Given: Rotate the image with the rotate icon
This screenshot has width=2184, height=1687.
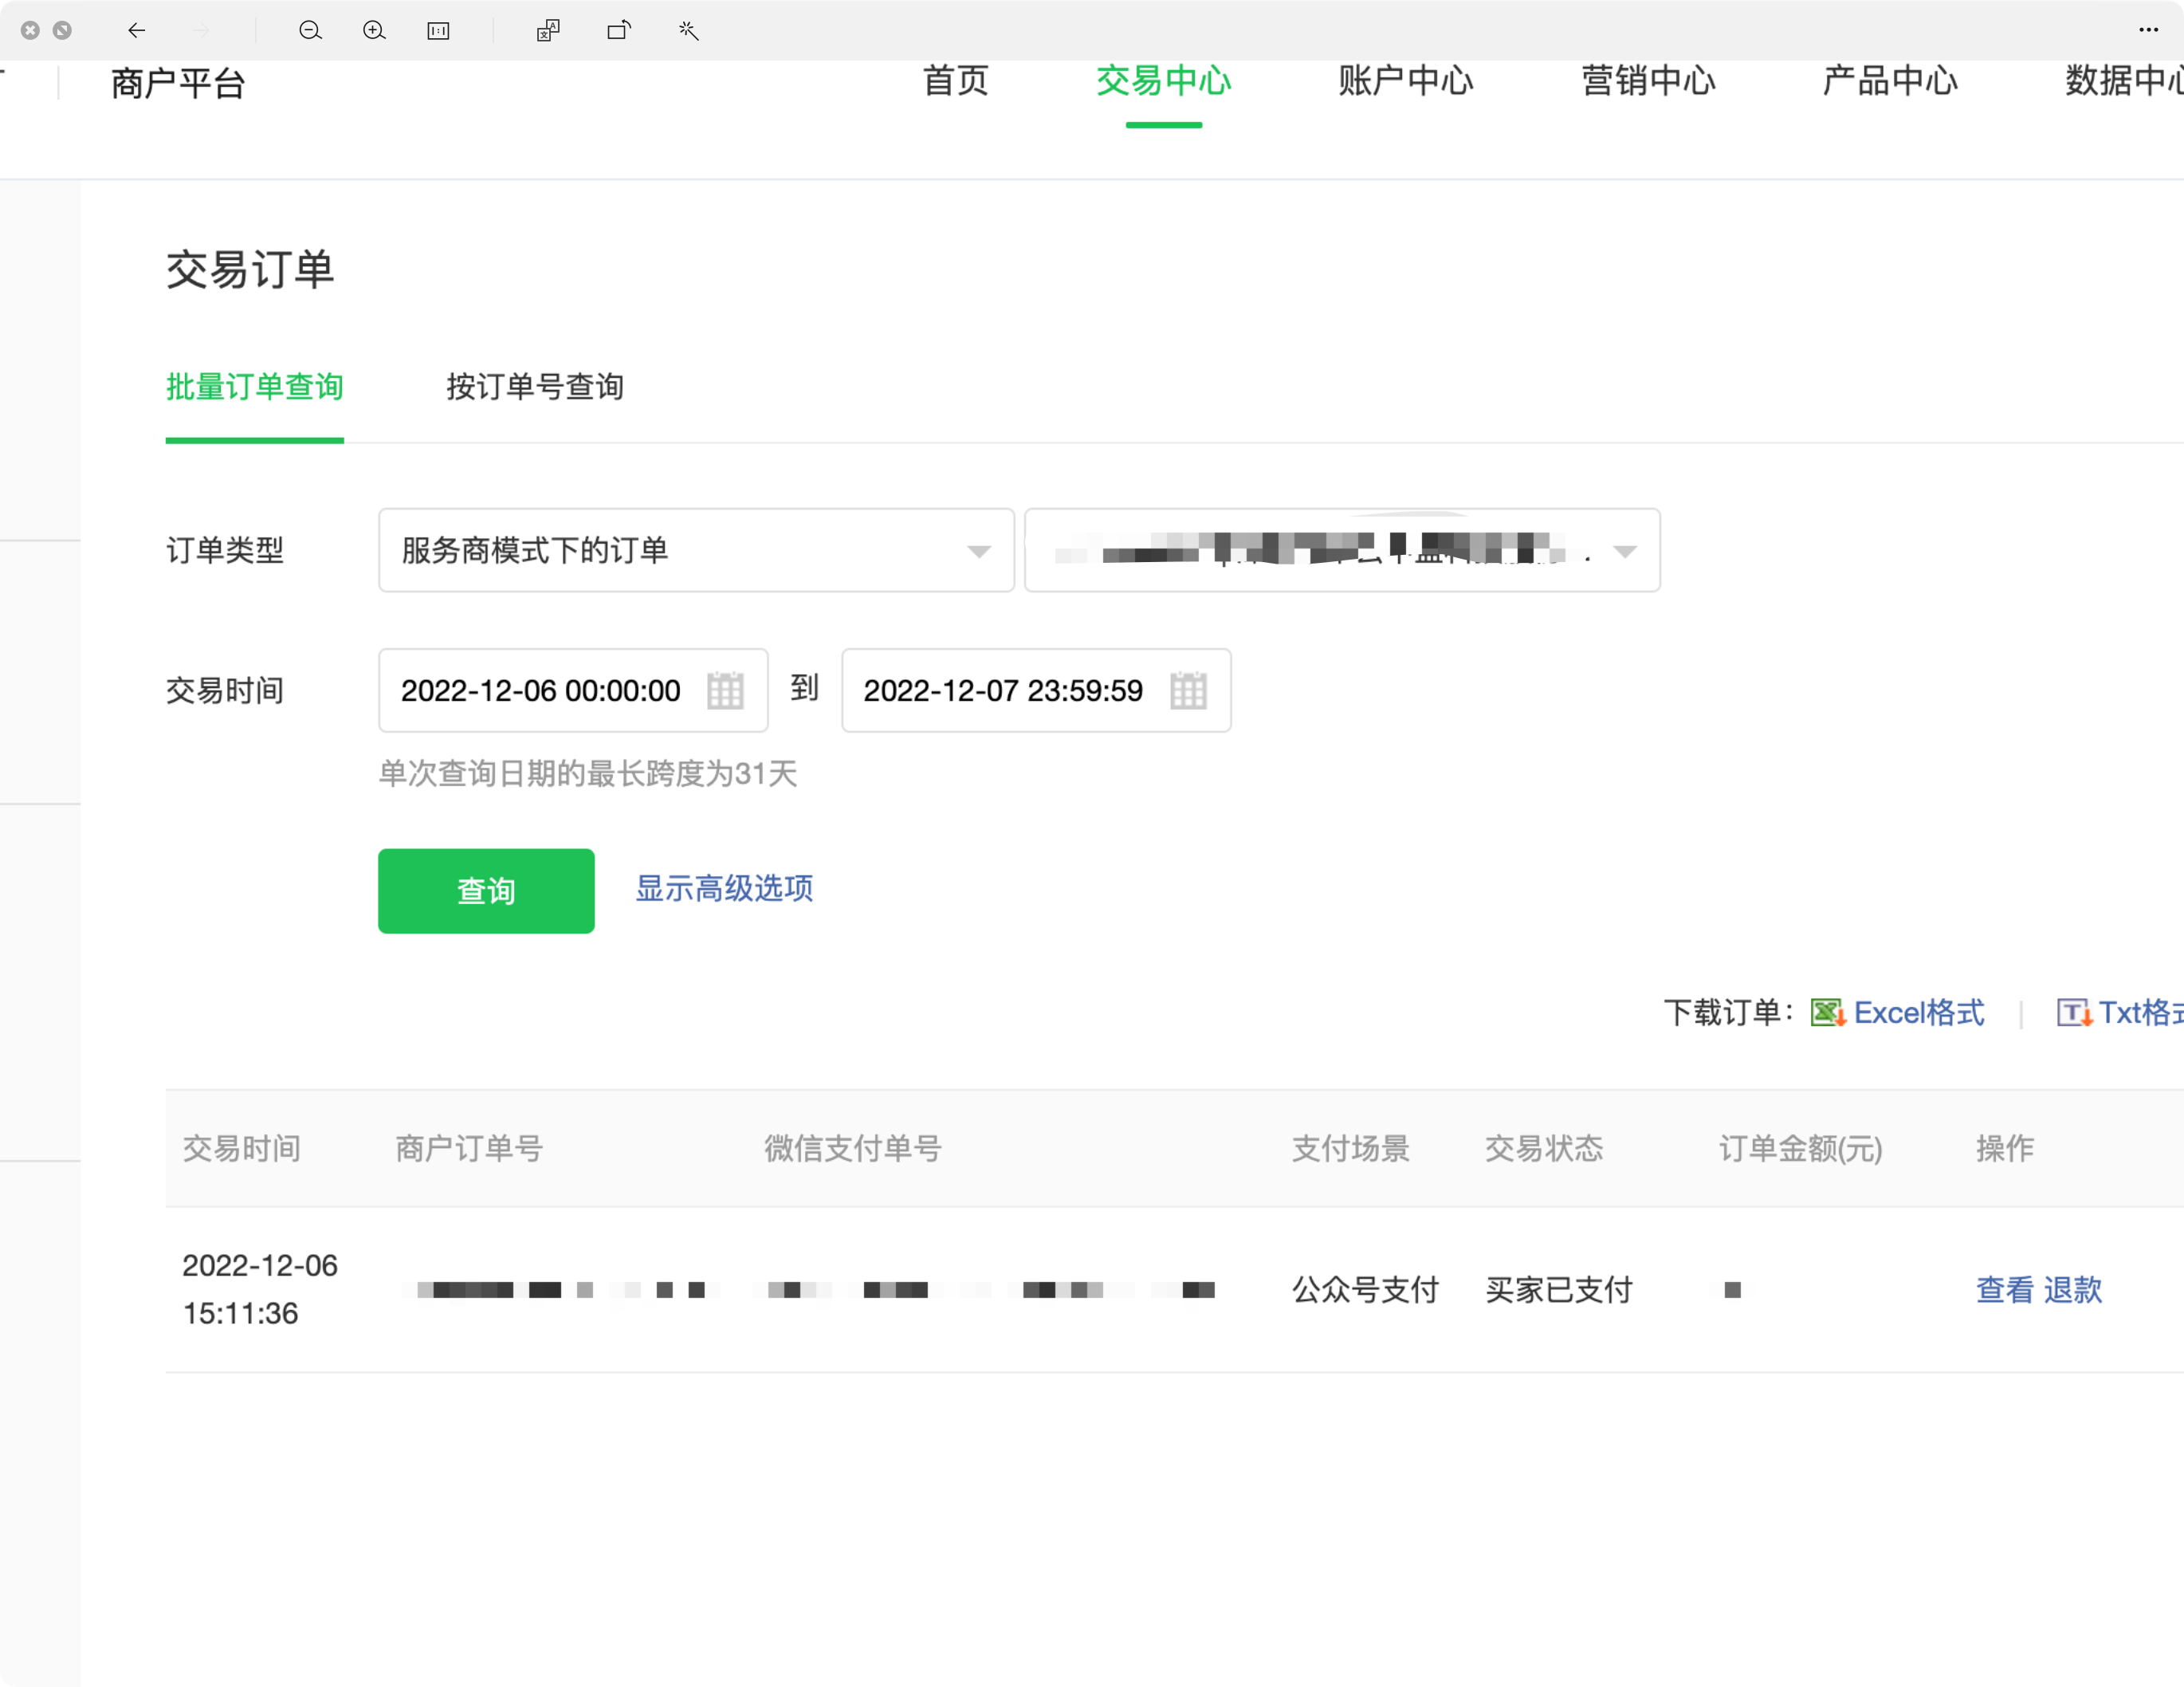Looking at the screenshot, I should tap(619, 31).
